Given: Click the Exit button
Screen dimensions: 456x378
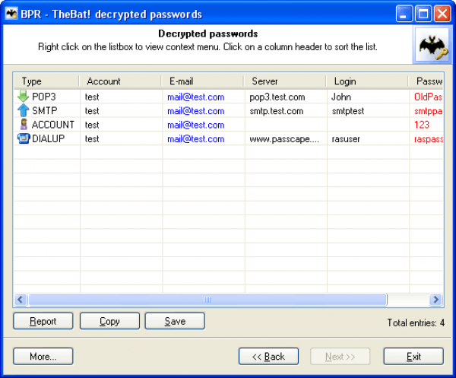Looking at the screenshot, I should (413, 356).
